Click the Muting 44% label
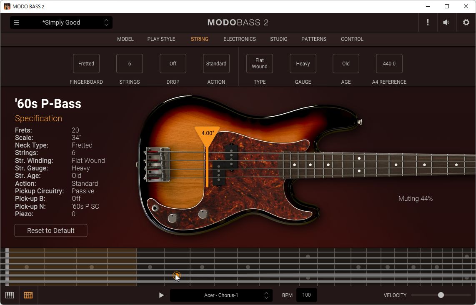Screen dimensions: 476x305 click(x=416, y=199)
